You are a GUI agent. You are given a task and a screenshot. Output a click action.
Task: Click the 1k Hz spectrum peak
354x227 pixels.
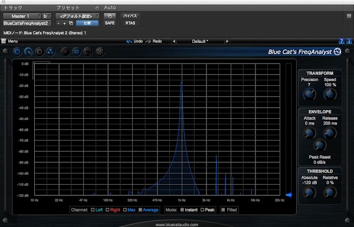point(181,84)
